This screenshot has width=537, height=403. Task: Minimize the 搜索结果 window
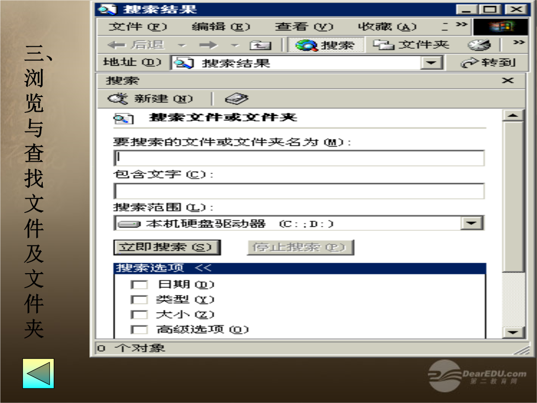point(466,9)
